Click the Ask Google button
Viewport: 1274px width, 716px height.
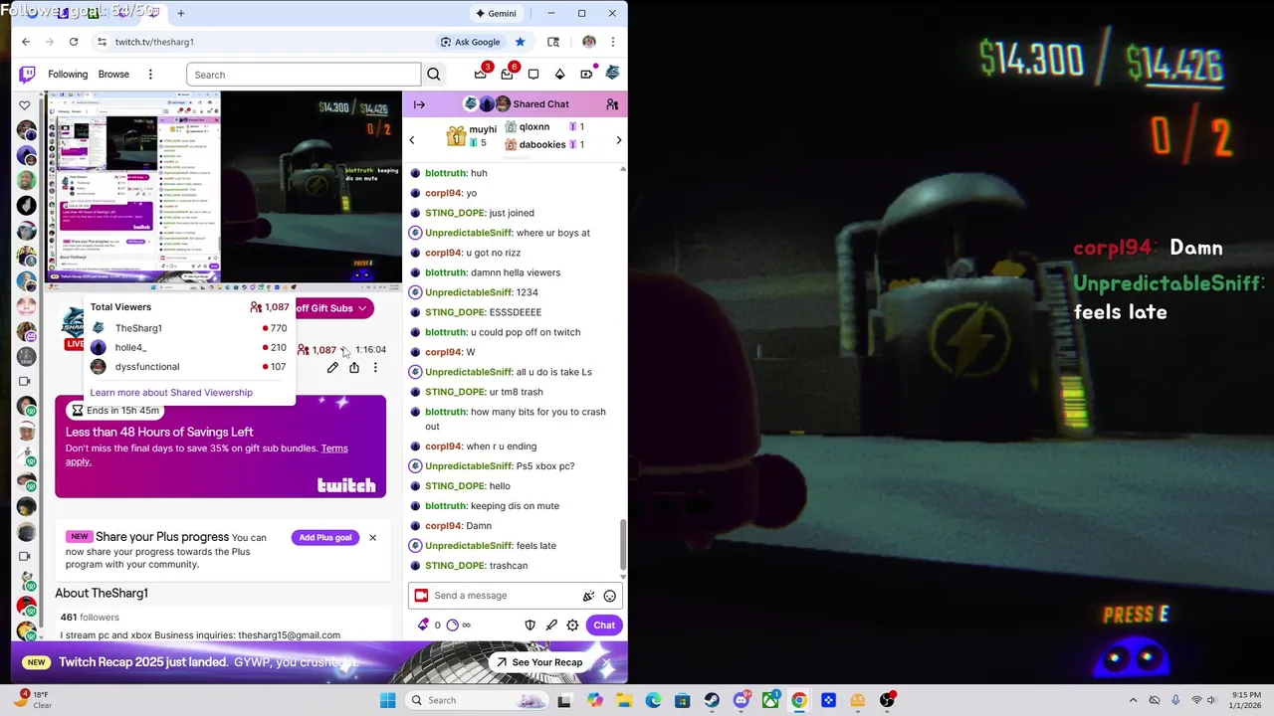point(470,42)
